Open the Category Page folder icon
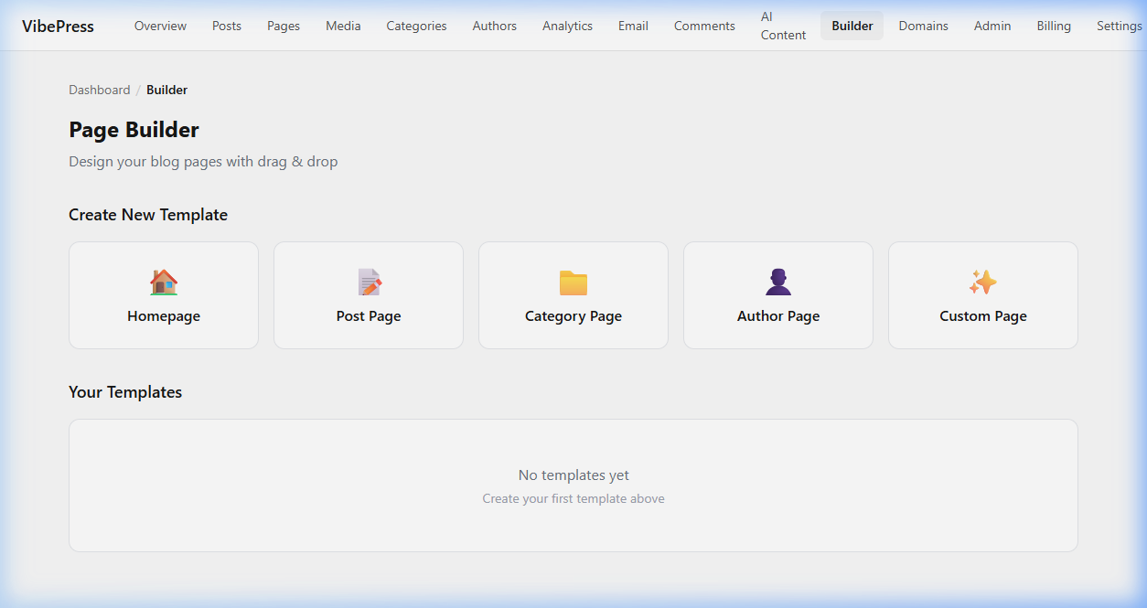 [x=573, y=282]
